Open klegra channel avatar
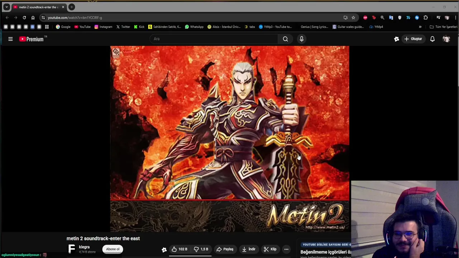The width and height of the screenshot is (459, 258). pos(72,249)
